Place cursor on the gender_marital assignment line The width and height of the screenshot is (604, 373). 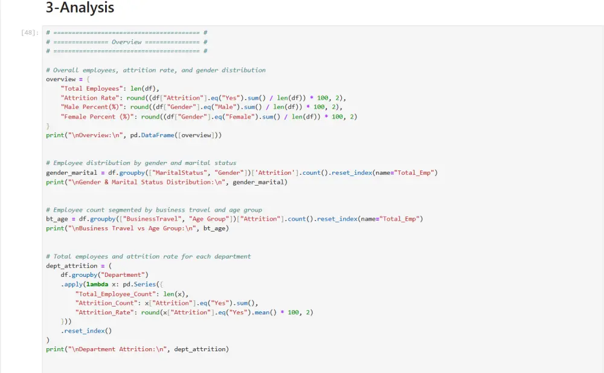pos(242,172)
